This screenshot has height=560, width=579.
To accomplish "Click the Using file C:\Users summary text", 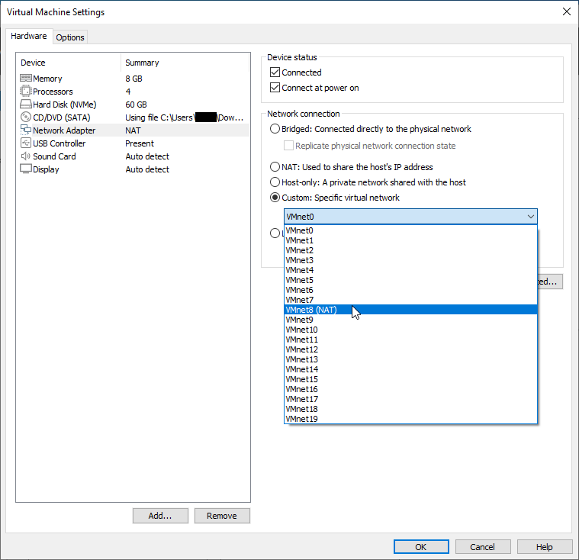I will (x=185, y=117).
